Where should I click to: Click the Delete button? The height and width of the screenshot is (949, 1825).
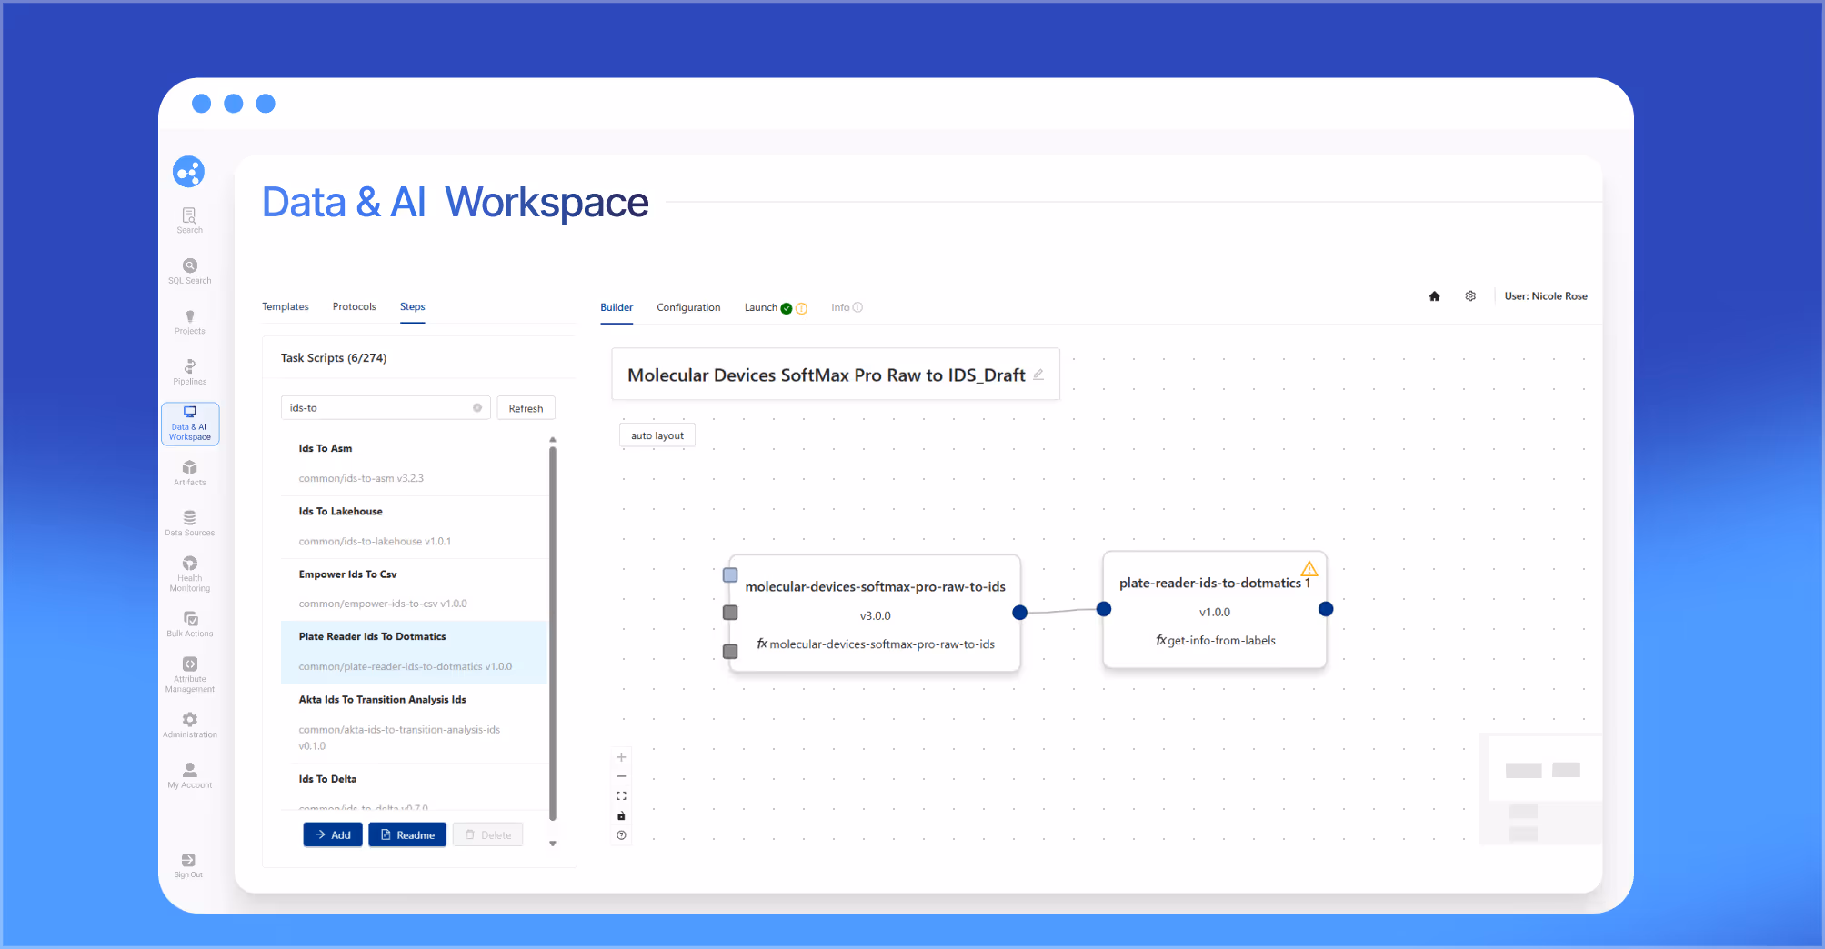coord(488,834)
